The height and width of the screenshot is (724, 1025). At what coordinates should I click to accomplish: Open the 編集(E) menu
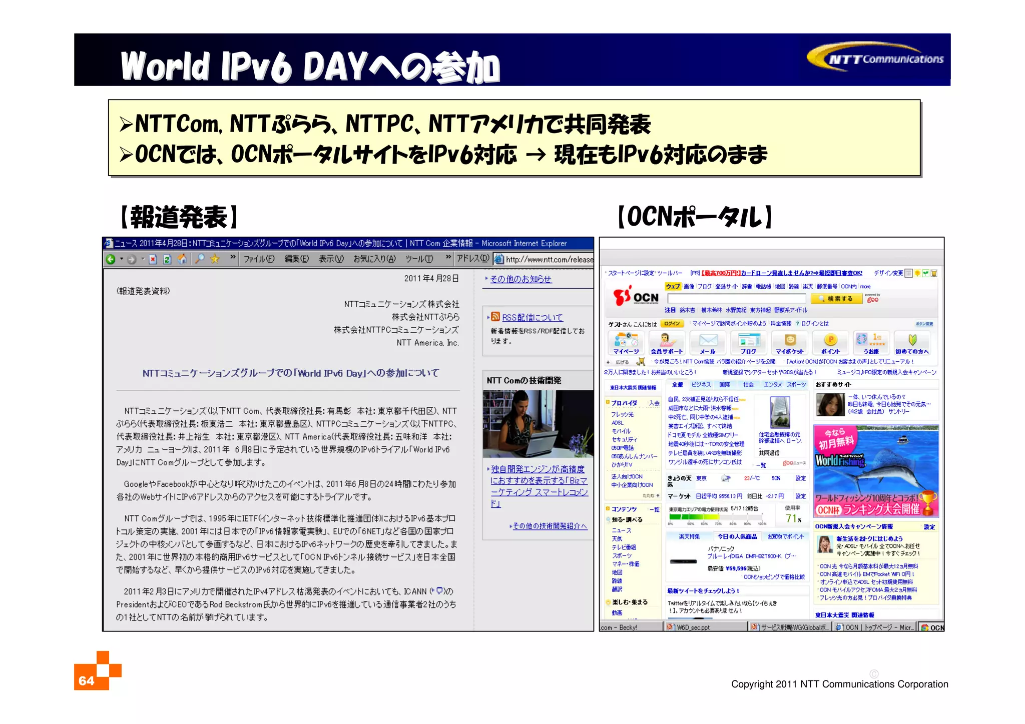click(x=296, y=259)
